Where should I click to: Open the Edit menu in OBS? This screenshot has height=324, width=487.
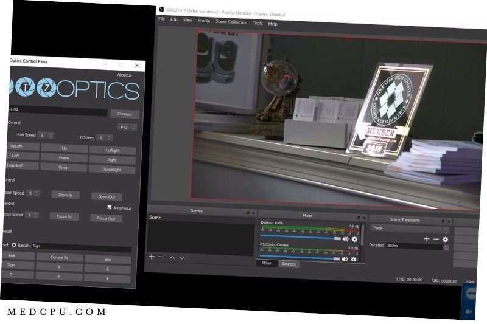174,19
